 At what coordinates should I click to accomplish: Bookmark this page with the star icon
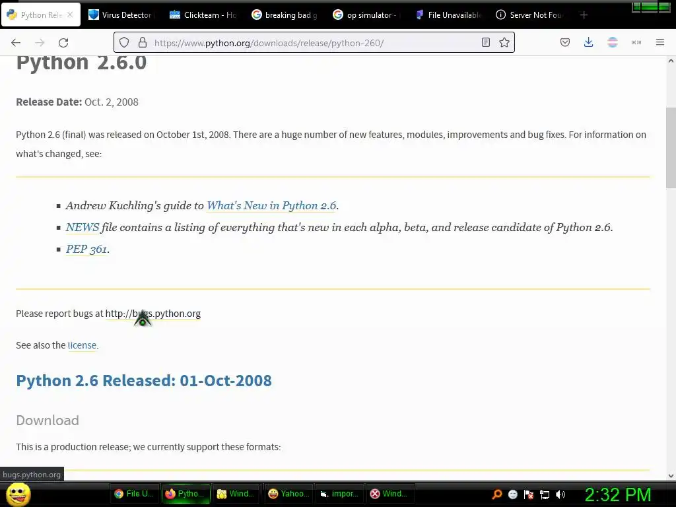tap(504, 42)
